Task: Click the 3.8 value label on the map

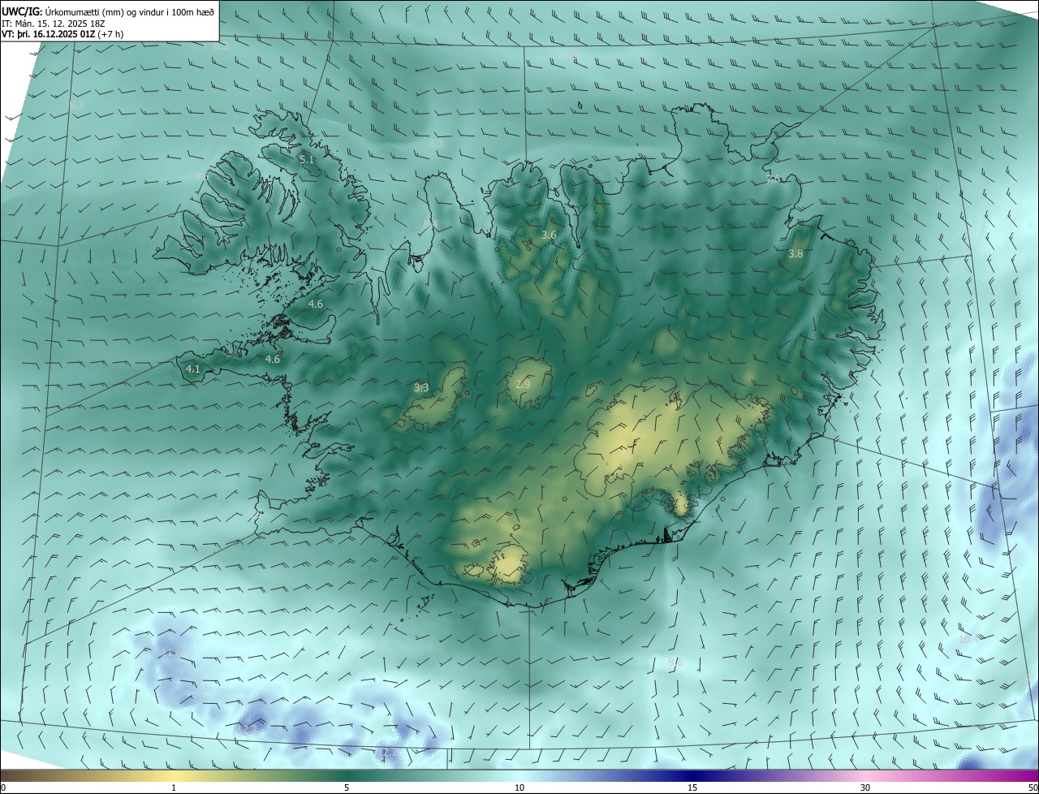Action: tap(795, 254)
